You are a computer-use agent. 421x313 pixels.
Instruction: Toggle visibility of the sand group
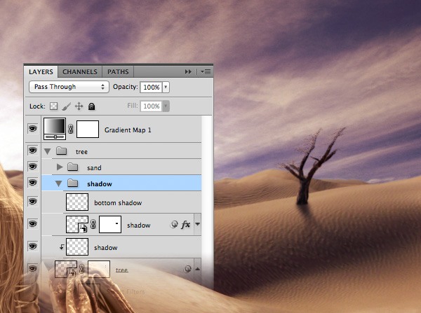coord(32,167)
